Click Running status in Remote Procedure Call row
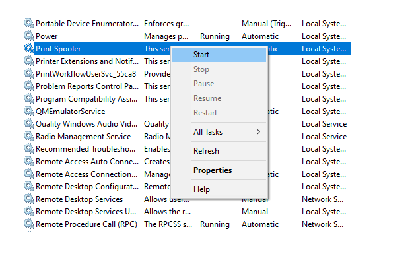Viewport: 412px width, 256px height. click(x=215, y=224)
